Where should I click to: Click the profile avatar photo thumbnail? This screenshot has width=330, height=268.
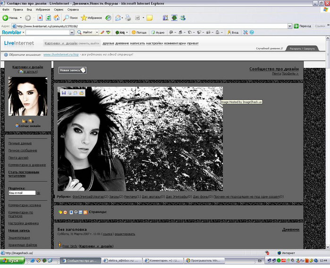28,96
